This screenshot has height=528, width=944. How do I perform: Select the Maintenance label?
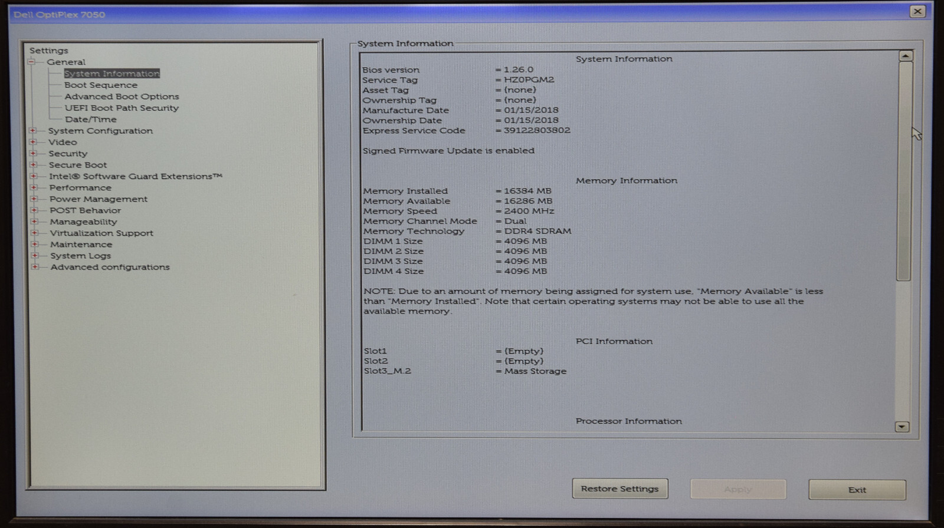(81, 244)
